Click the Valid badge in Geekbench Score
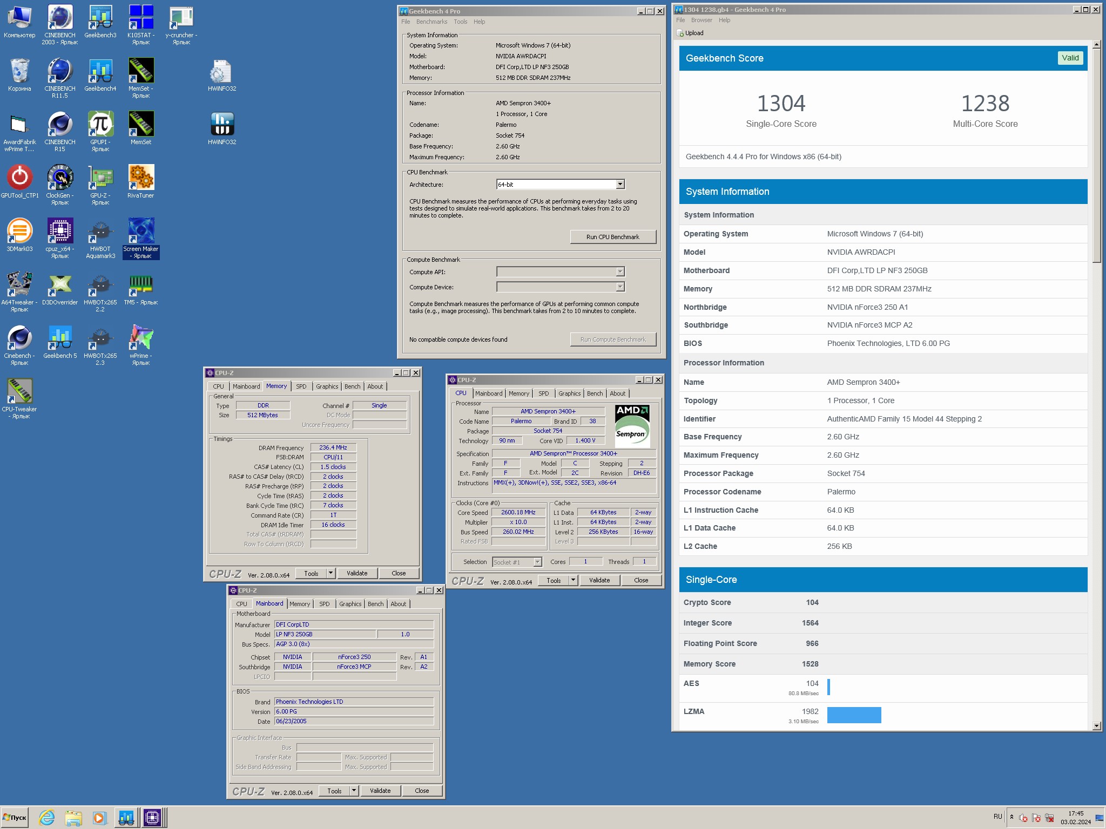 tap(1070, 58)
